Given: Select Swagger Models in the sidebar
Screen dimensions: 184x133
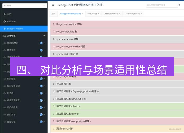Looking at the screenshot, I should click(x=24, y=29).
